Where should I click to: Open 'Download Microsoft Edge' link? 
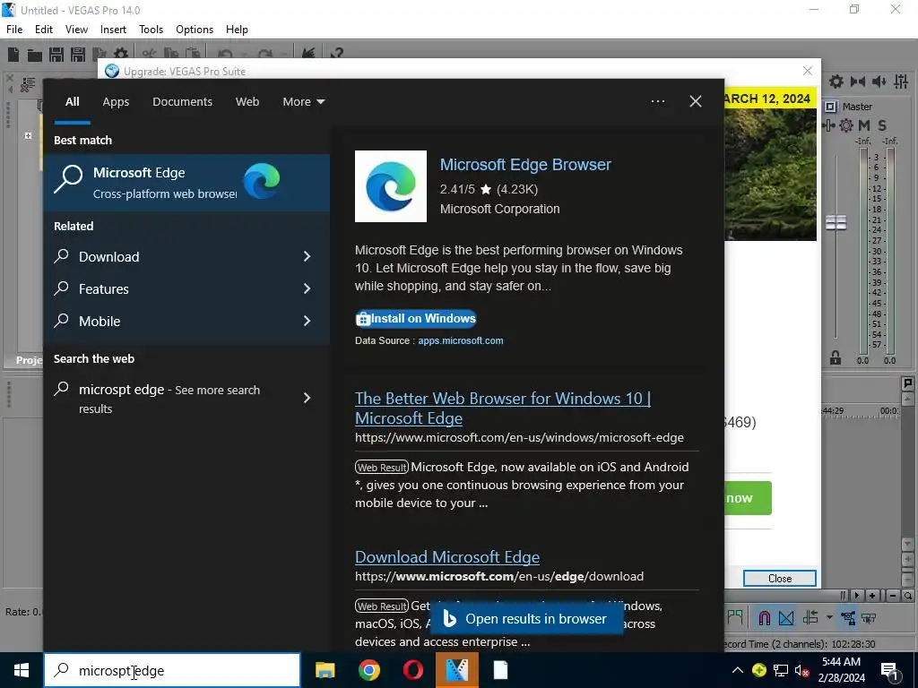[447, 557]
